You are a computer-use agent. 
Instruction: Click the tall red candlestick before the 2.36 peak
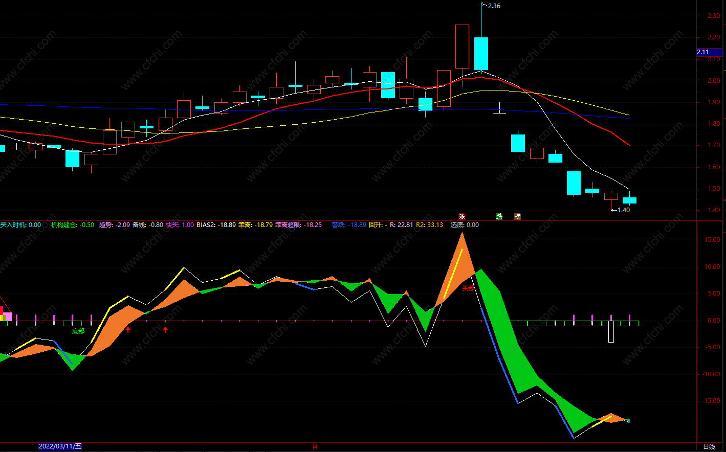pyautogui.click(x=462, y=47)
